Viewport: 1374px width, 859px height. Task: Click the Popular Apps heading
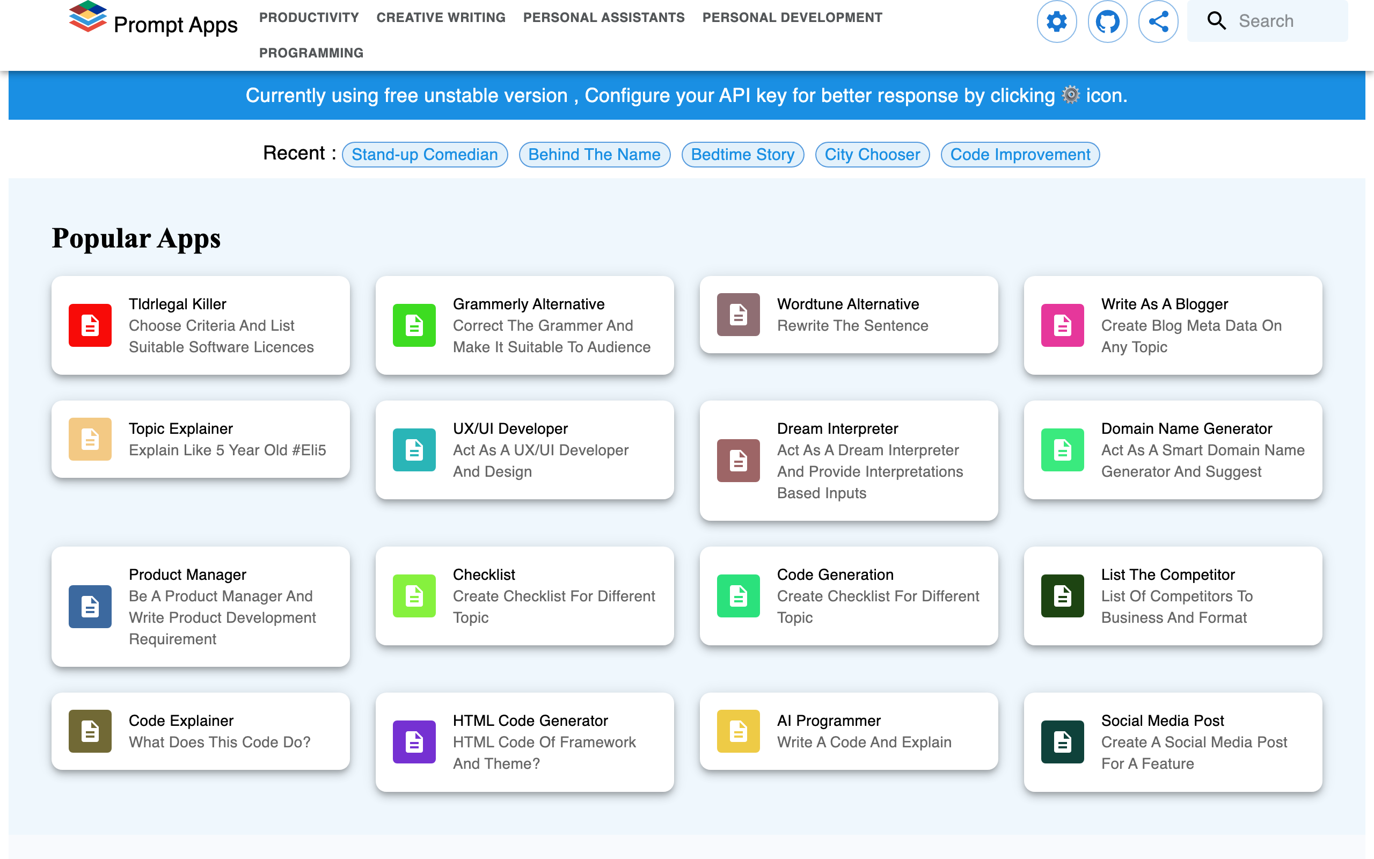(136, 238)
